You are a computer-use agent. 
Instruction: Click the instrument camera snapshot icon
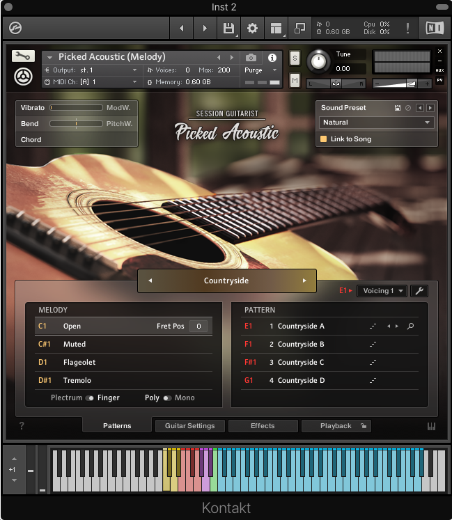click(x=251, y=58)
